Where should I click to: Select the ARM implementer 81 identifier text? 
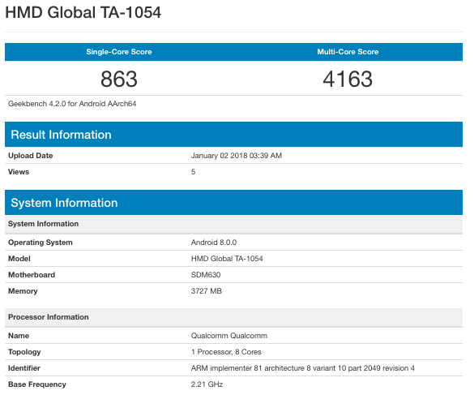[x=302, y=368]
